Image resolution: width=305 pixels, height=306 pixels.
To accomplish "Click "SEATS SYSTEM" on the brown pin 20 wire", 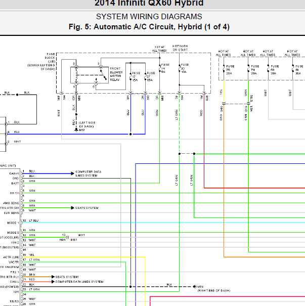I will (67, 277).
